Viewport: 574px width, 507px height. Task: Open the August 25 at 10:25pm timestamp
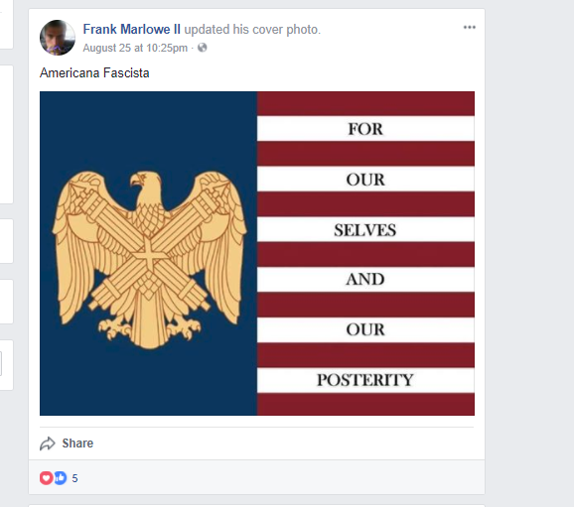pyautogui.click(x=135, y=48)
